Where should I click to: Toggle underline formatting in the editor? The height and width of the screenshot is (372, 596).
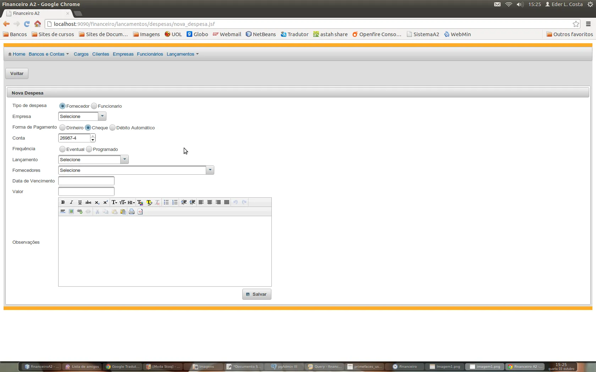coord(80,202)
